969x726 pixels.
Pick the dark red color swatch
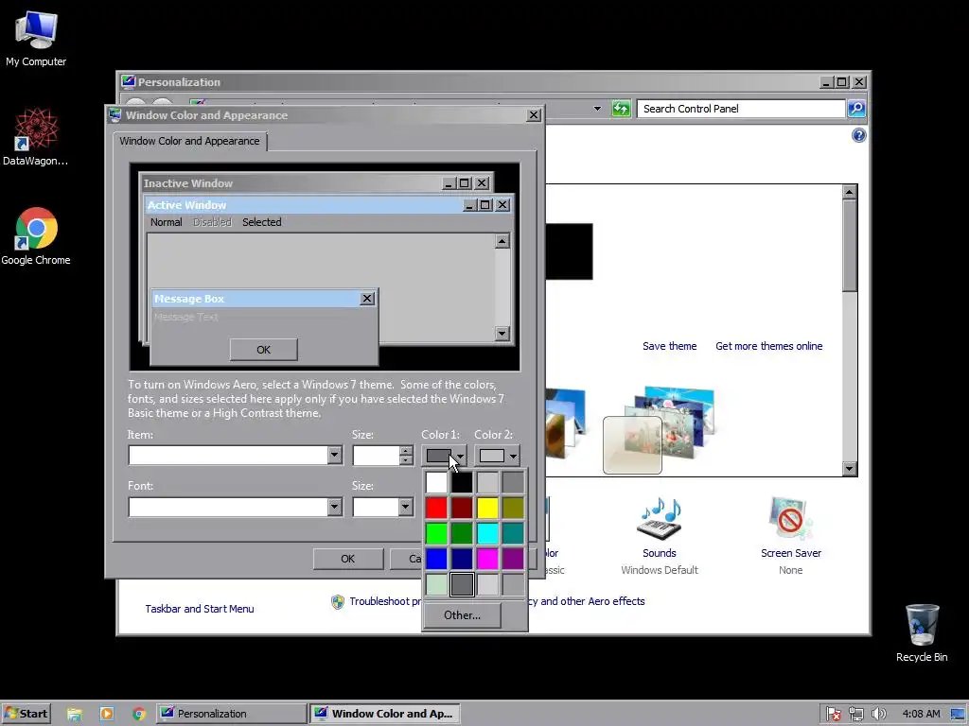(462, 508)
